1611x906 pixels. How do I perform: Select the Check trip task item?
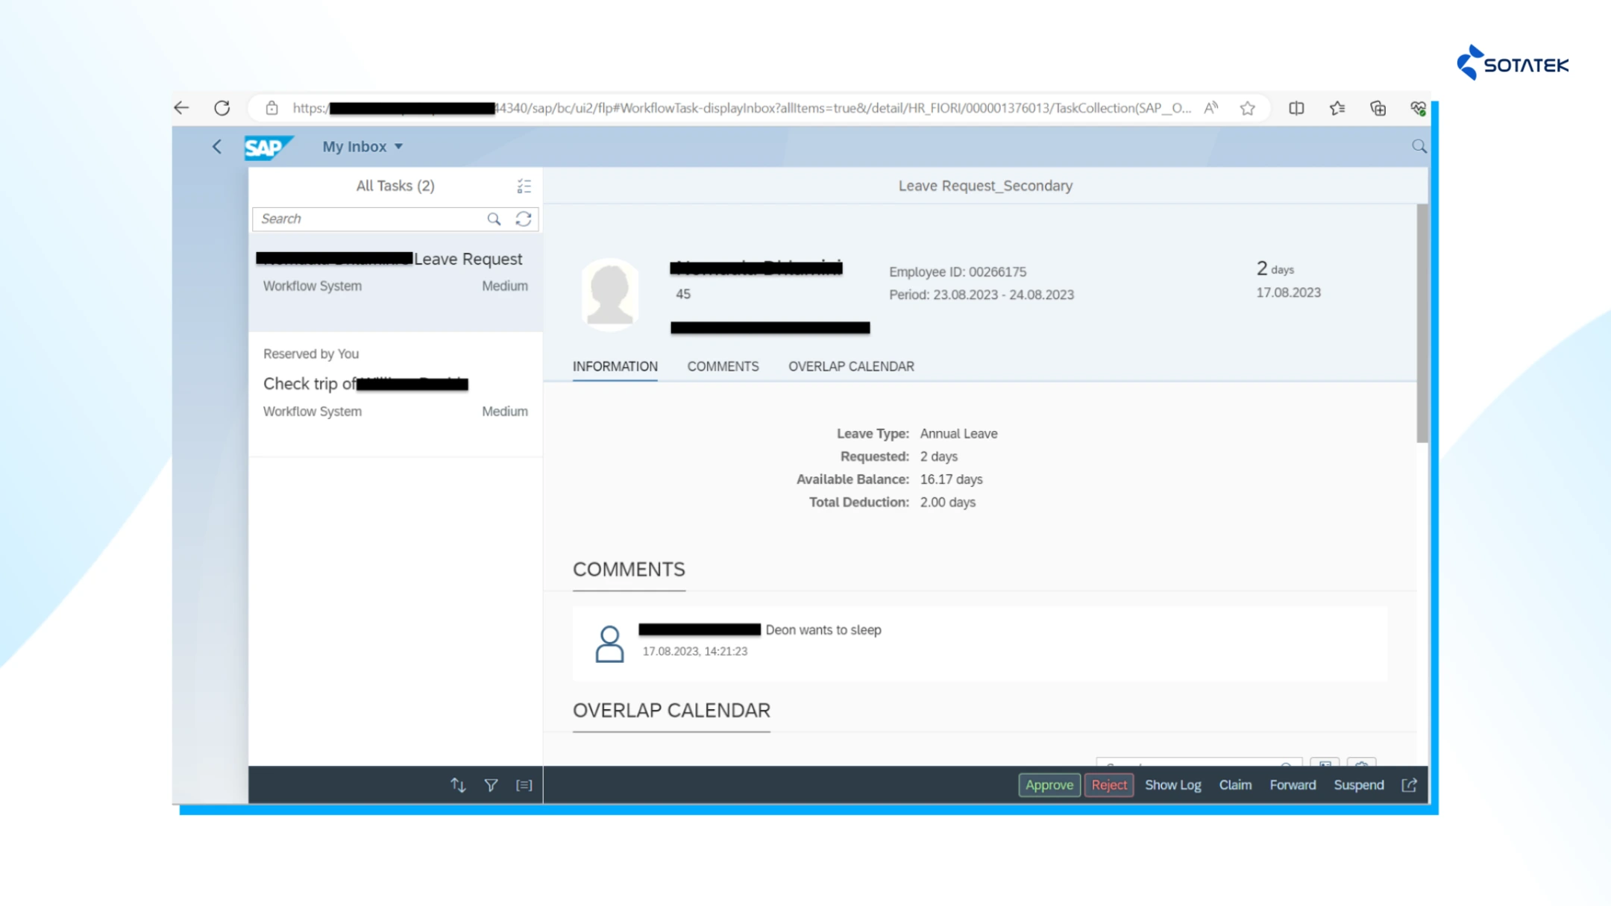point(395,395)
